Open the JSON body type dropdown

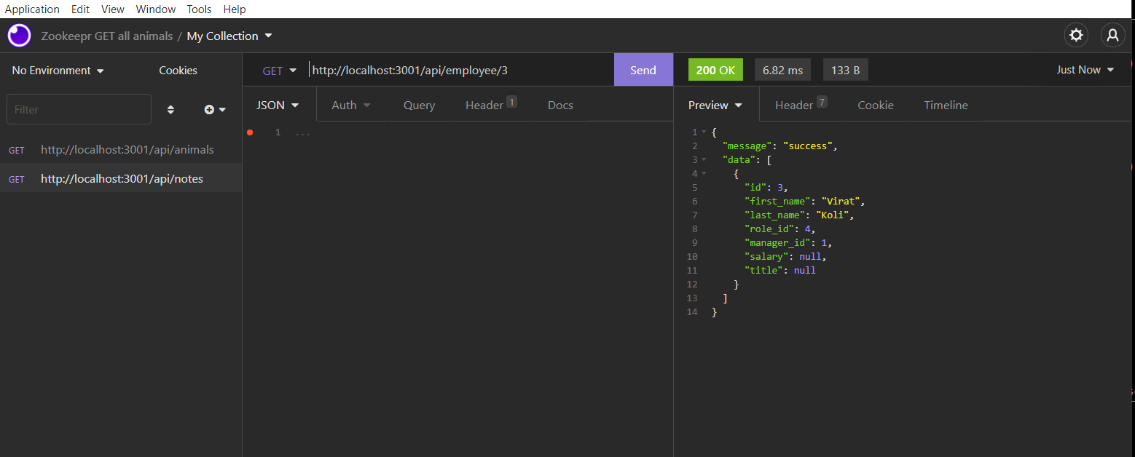pyautogui.click(x=278, y=105)
